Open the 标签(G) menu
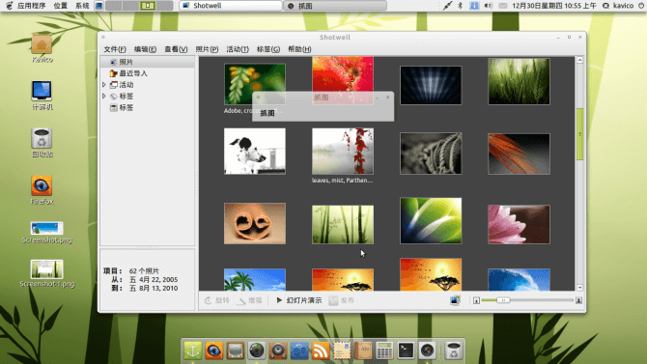 (x=268, y=49)
